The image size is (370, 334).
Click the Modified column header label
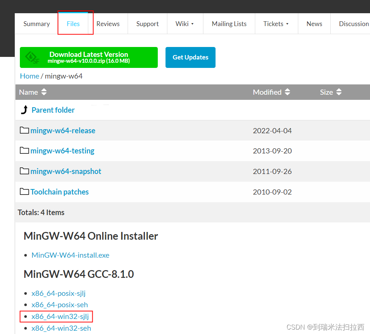pyautogui.click(x=267, y=92)
